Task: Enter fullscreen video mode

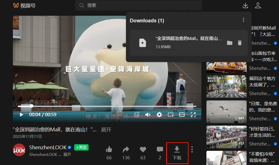Action: (x=193, y=115)
